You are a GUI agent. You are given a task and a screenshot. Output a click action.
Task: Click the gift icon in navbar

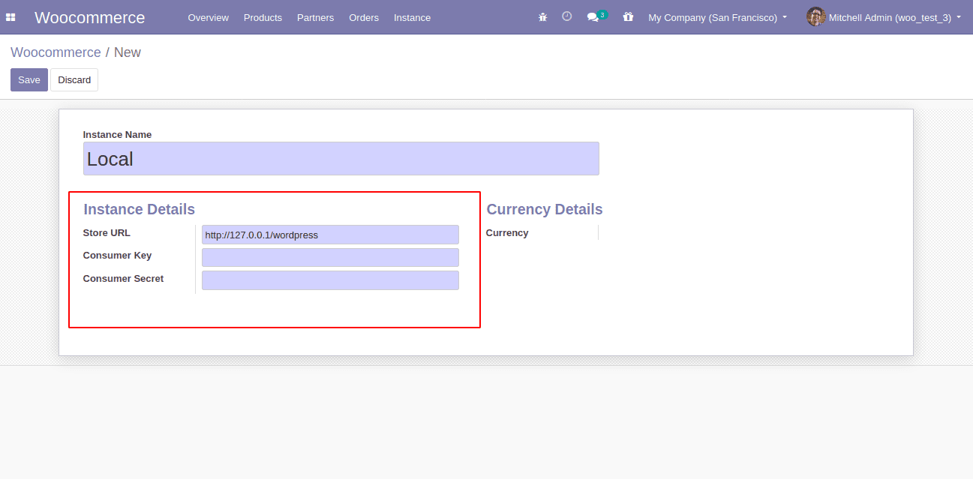click(628, 16)
